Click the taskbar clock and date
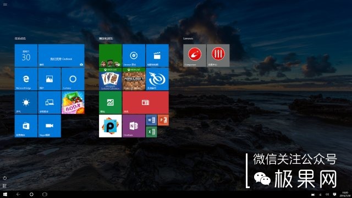The width and height of the screenshot is (352, 198). pos(345,194)
